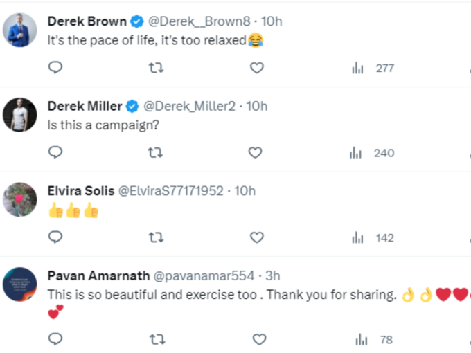The image size is (471, 353).
Task: Reply to Elvira Solis's thumbs-up tweet
Action: [55, 237]
